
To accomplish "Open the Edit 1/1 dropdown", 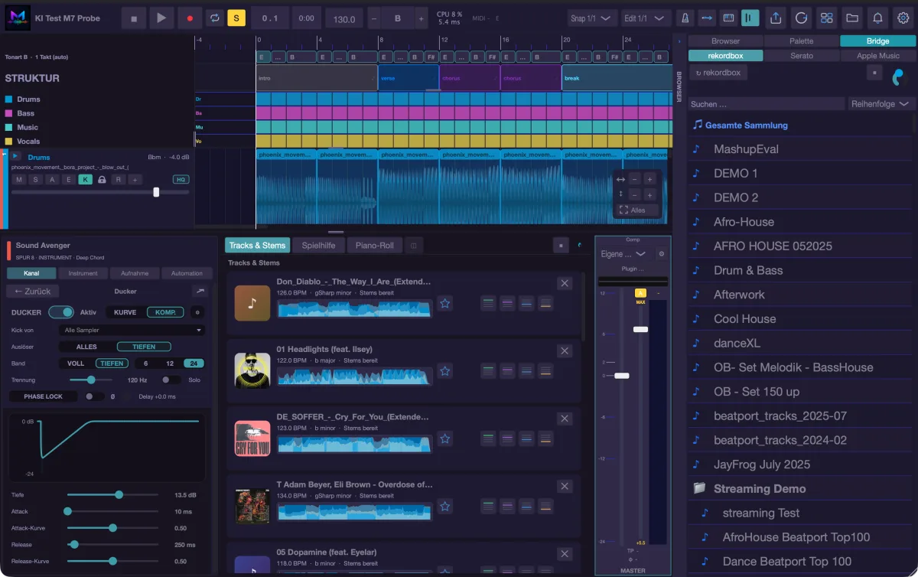I will tap(646, 18).
